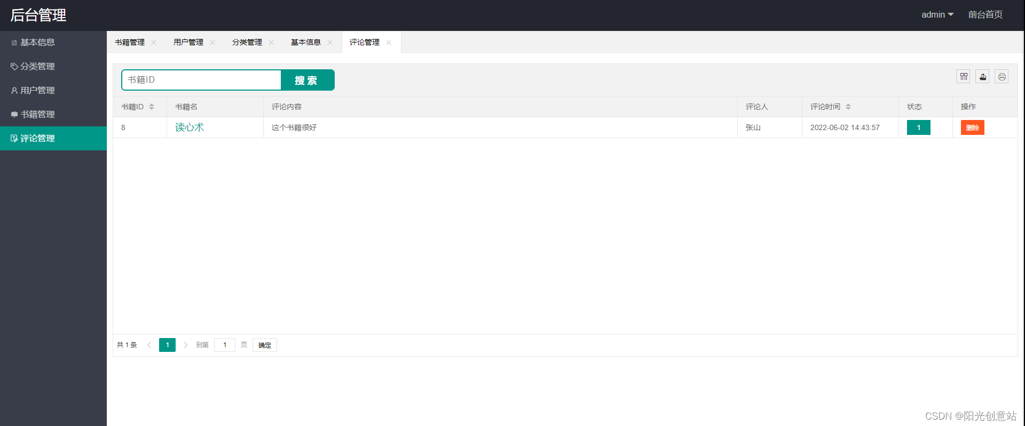The height and width of the screenshot is (426, 1025).
Task: Switch to the 分类管理 tab
Action: tap(247, 43)
